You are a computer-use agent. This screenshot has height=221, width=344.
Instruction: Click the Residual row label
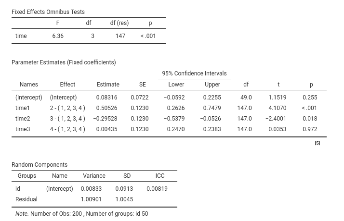click(x=26, y=199)
